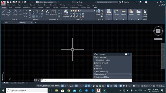Open the Utilities panel button

coord(124,14)
